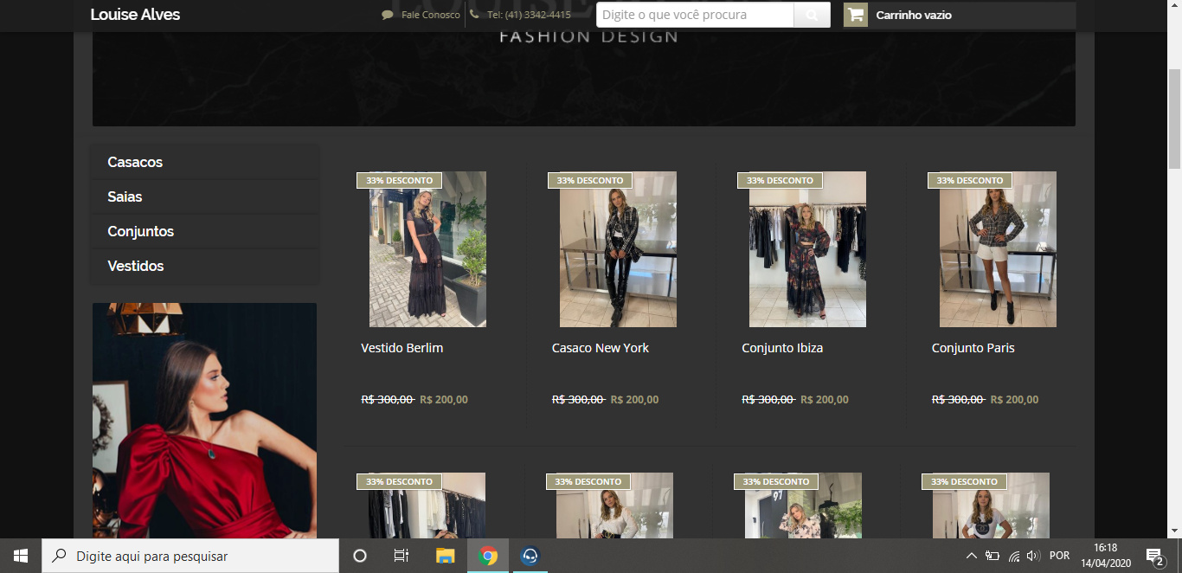Open the notifications action center
The image size is (1182, 573).
pyautogui.click(x=1155, y=556)
